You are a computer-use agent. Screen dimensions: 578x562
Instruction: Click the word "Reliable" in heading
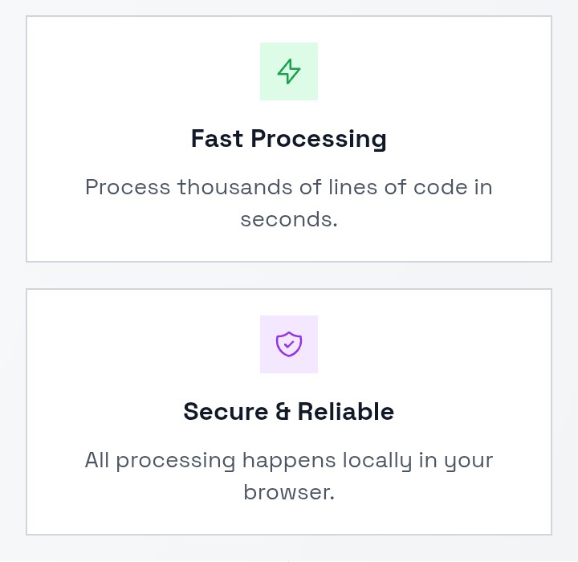point(346,412)
